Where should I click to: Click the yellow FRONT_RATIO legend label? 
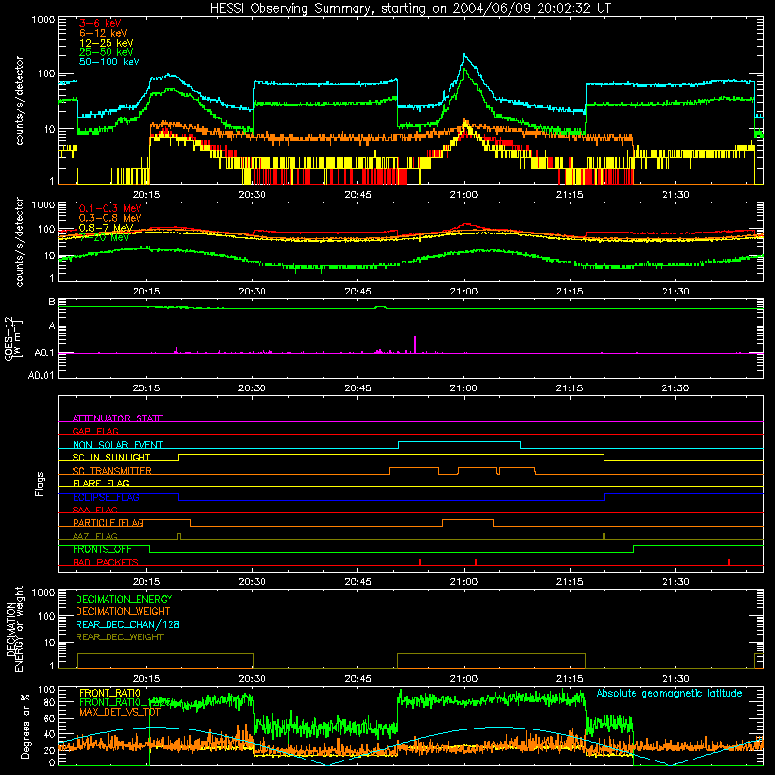(110, 693)
